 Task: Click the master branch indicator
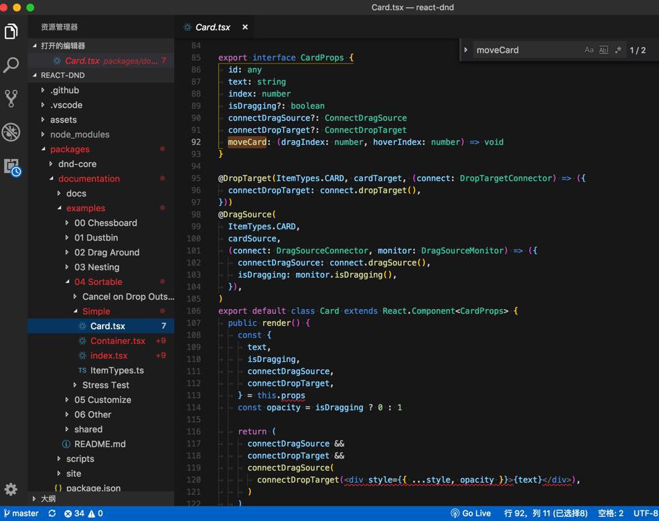tap(21, 514)
